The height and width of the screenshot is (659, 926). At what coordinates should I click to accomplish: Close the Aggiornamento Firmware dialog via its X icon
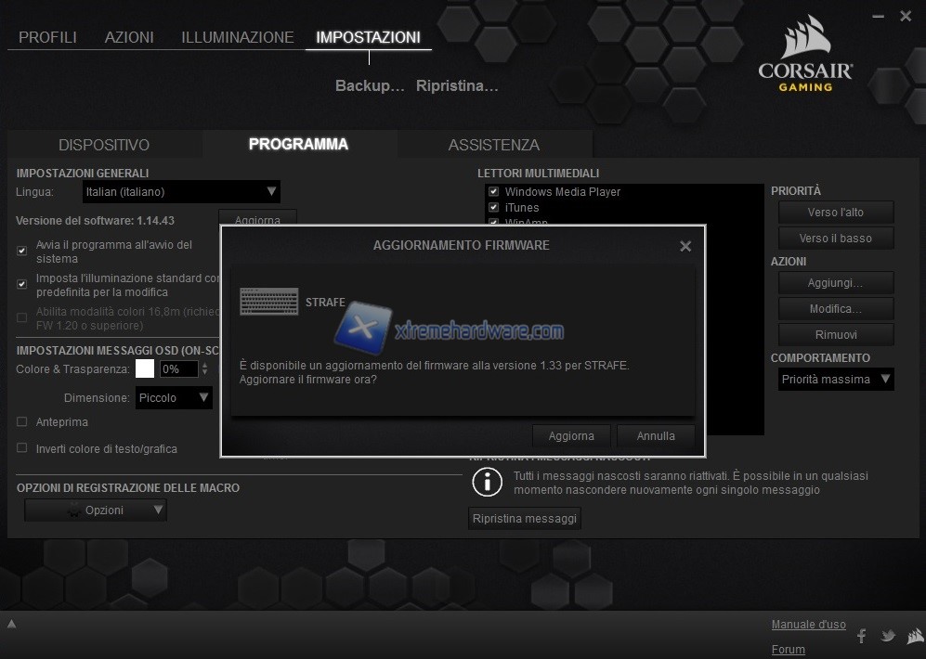[x=685, y=246]
